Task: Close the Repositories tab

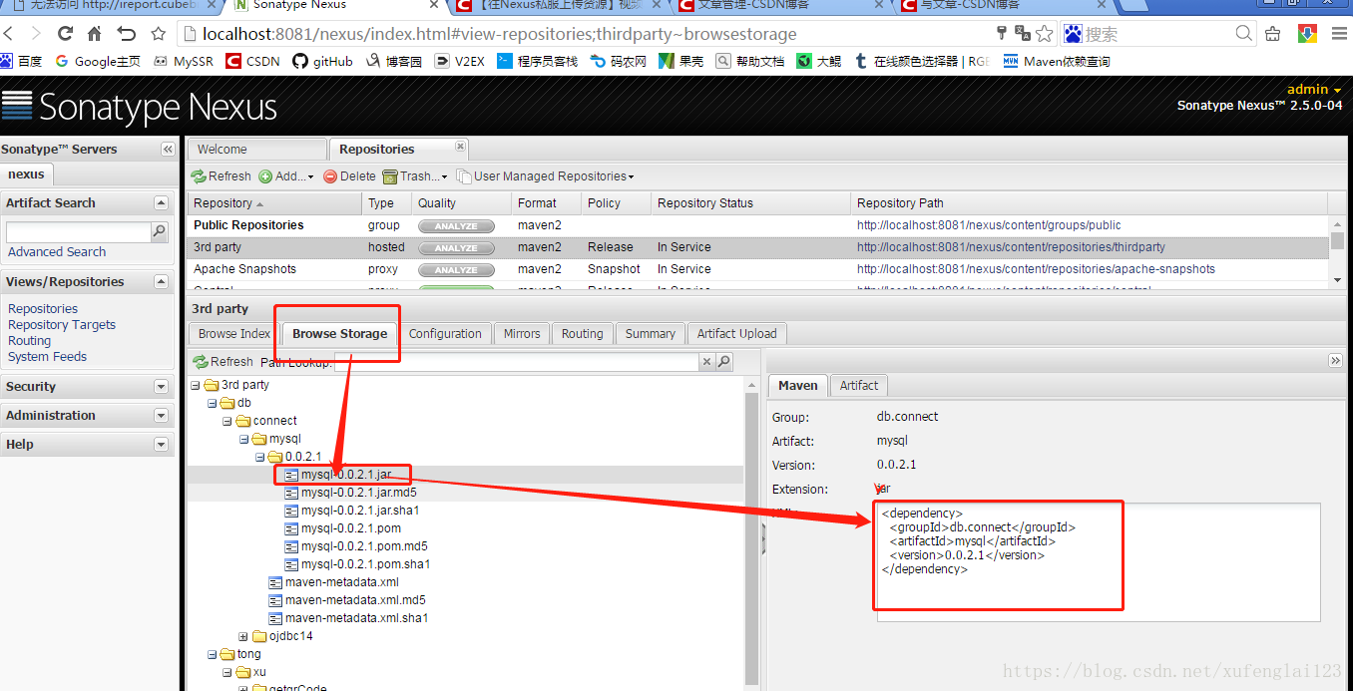Action: coord(460,146)
